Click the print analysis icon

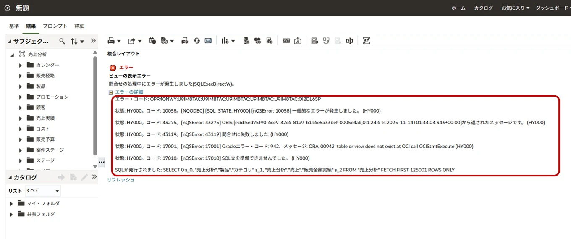tap(111, 41)
